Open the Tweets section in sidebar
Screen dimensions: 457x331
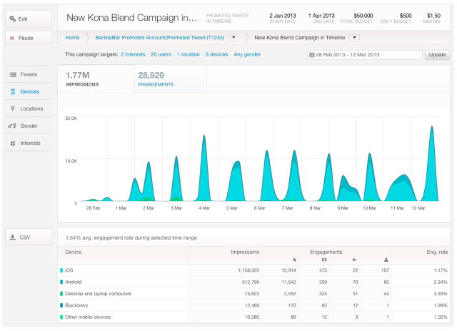(29, 75)
